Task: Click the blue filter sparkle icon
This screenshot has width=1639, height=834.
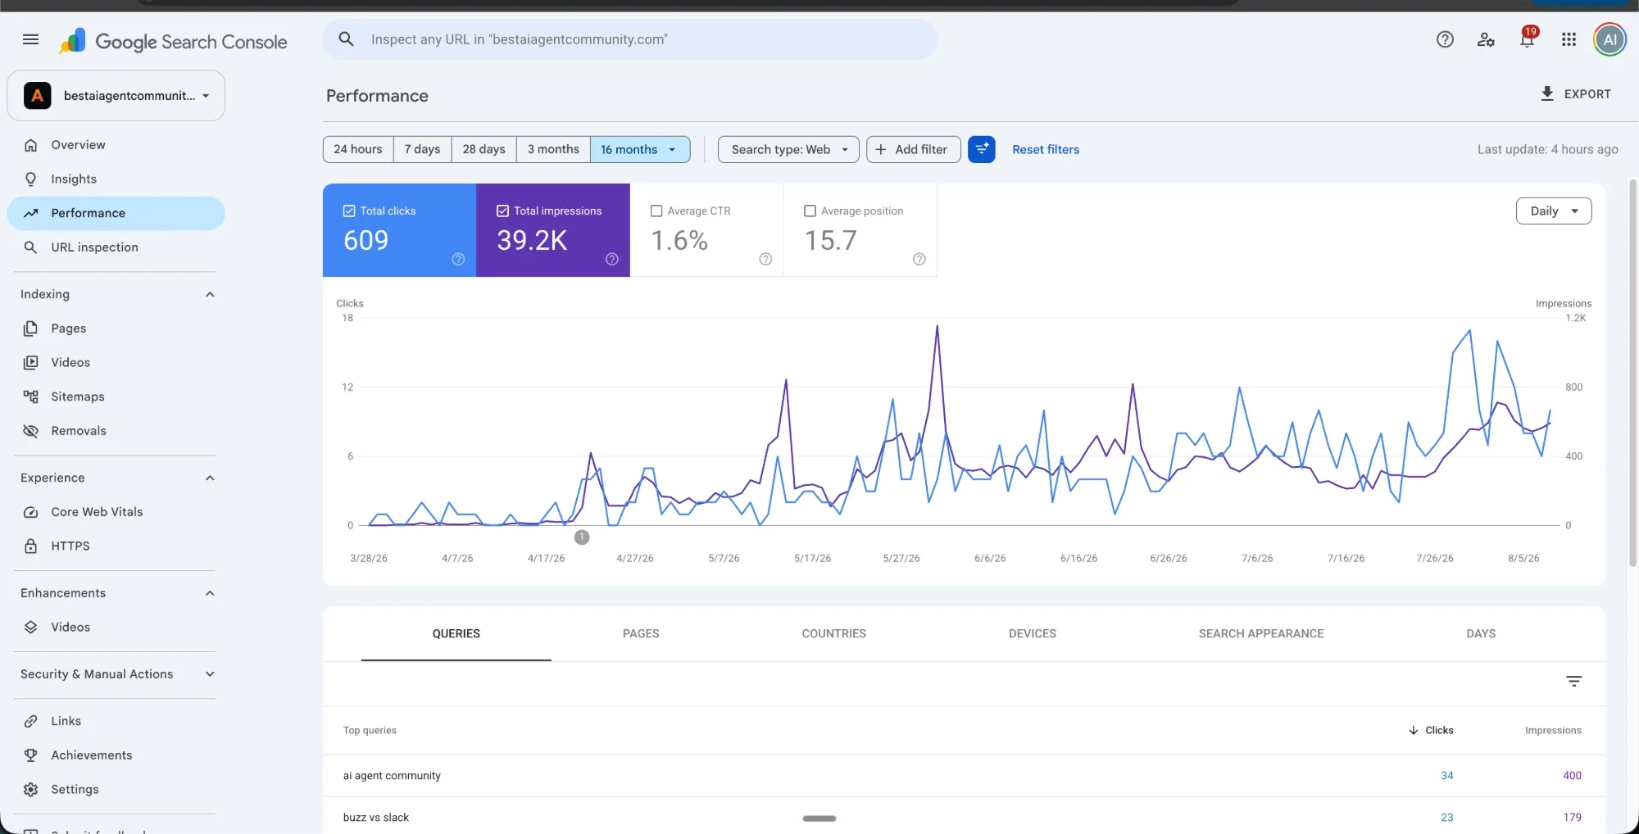Action: tap(981, 149)
